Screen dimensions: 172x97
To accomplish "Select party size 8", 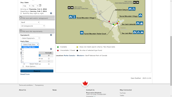I will (30, 62).
